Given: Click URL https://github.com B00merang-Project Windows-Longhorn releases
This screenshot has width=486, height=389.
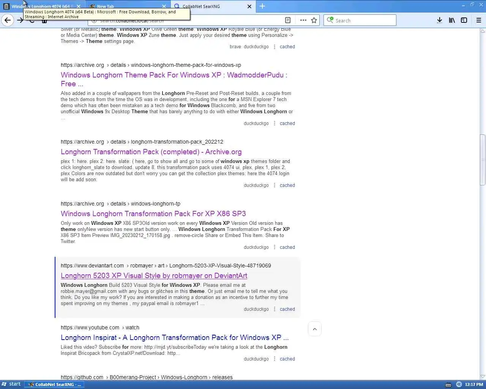Looking at the screenshot, I should pyautogui.click(x=147, y=377).
